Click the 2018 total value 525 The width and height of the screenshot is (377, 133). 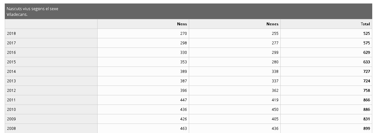(367, 34)
